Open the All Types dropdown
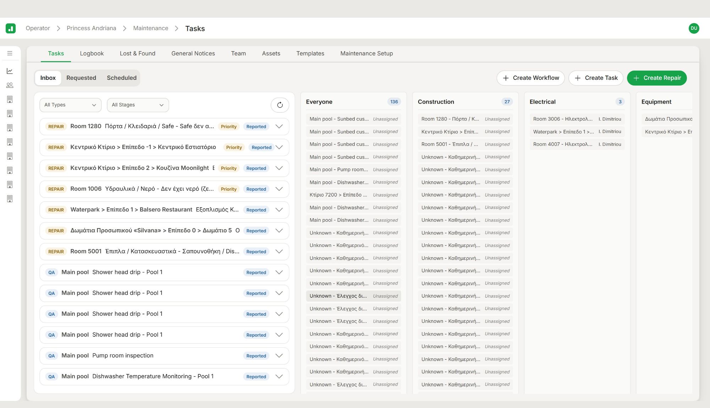Screen dimensions: 710x408 (x=70, y=105)
